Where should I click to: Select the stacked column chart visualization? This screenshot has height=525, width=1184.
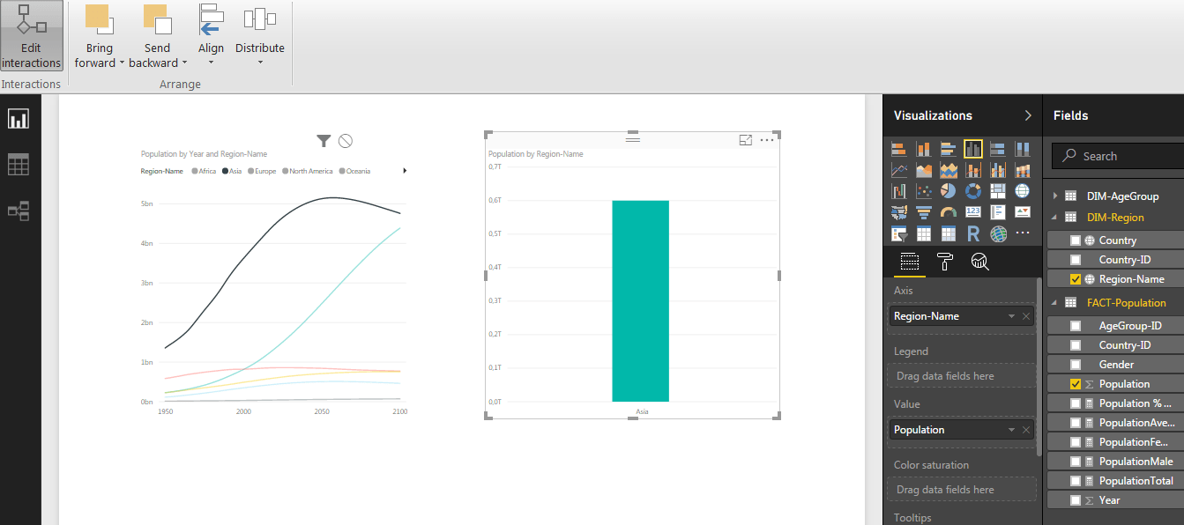[924, 149]
